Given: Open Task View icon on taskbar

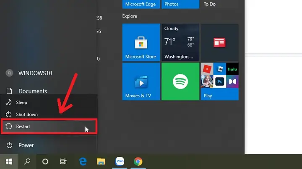Looking at the screenshot, I should click(63, 161).
